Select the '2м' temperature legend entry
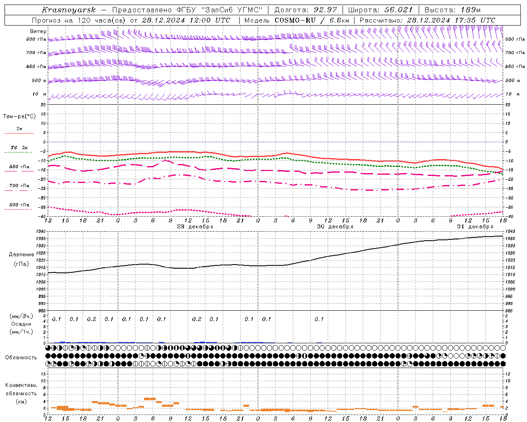 pyautogui.click(x=19, y=129)
